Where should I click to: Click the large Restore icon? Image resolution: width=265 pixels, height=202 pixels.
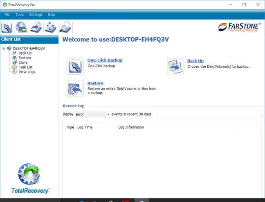75,89
